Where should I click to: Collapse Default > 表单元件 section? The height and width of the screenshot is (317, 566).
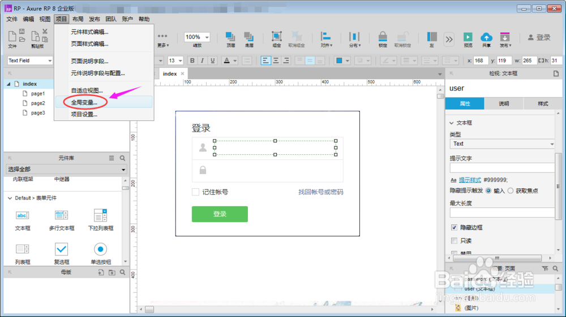pyautogui.click(x=10, y=198)
